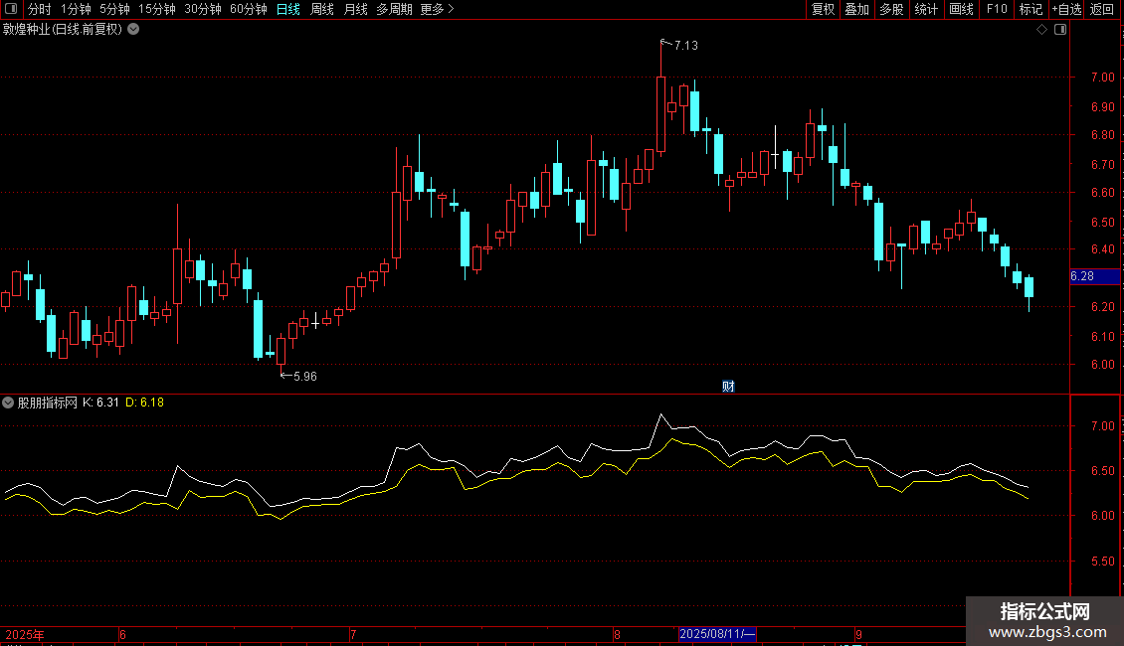Open the 多股 multi-stock view
Viewport: 1124px width, 646px height.
click(x=891, y=9)
